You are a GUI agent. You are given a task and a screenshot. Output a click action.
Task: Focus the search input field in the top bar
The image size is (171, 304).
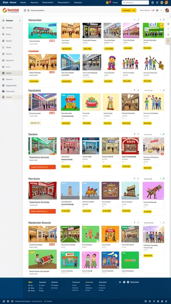tap(135, 2)
